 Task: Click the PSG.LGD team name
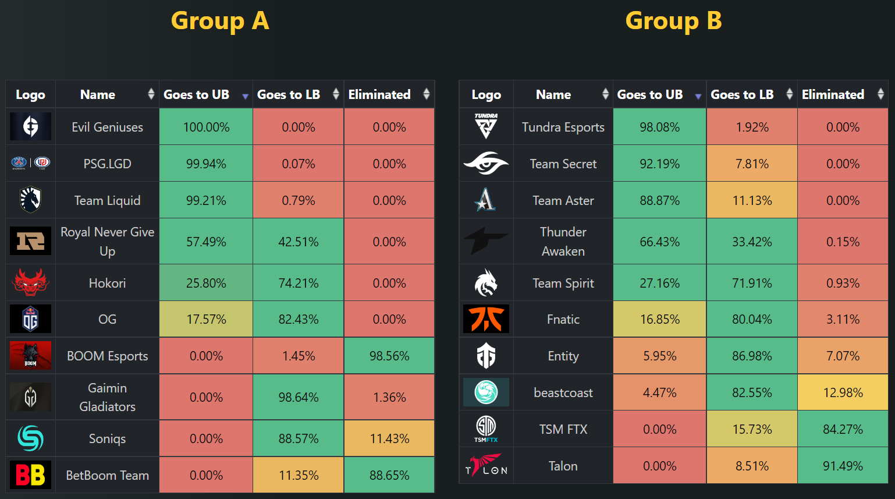point(107,164)
